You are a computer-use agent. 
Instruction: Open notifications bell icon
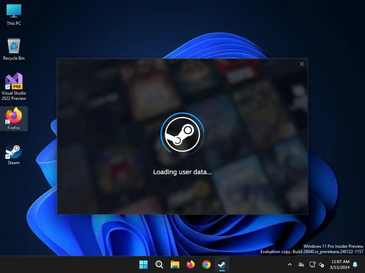click(355, 264)
